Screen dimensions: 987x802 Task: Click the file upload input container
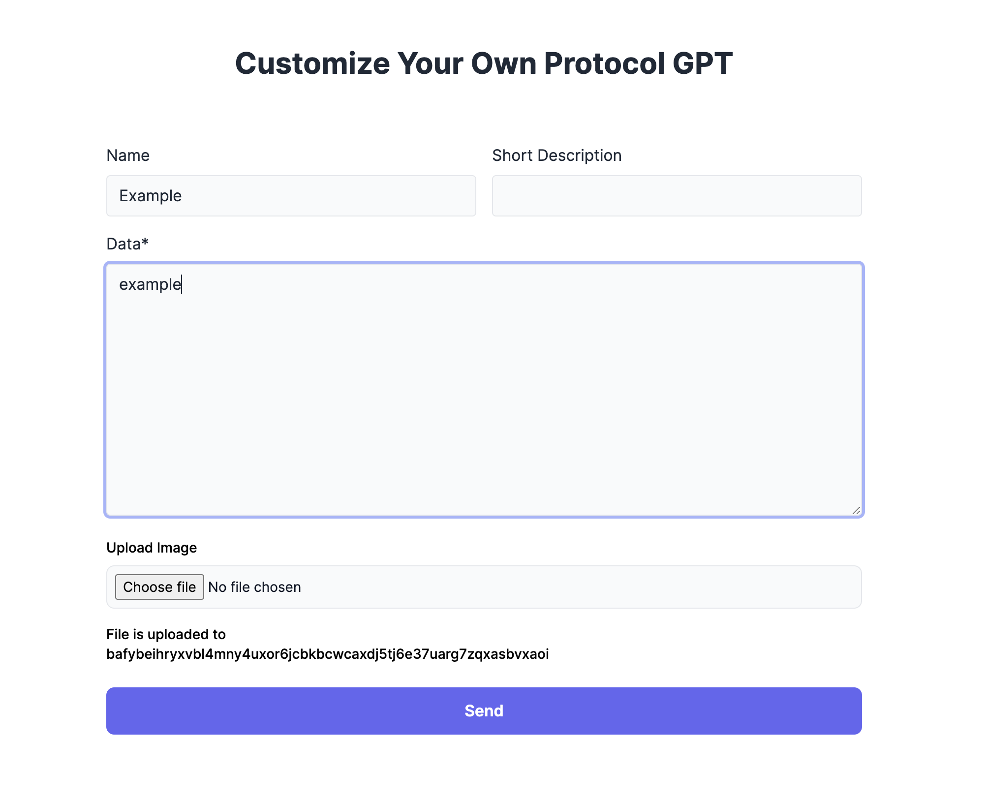pos(484,586)
